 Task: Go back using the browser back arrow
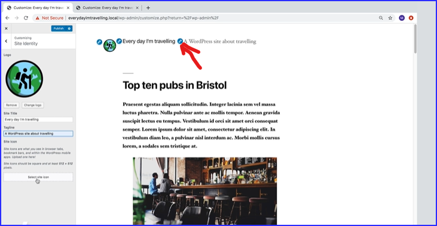point(7,18)
